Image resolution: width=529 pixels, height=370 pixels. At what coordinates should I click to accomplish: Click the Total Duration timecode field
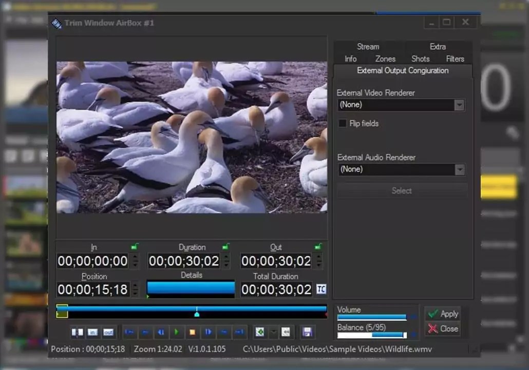276,289
